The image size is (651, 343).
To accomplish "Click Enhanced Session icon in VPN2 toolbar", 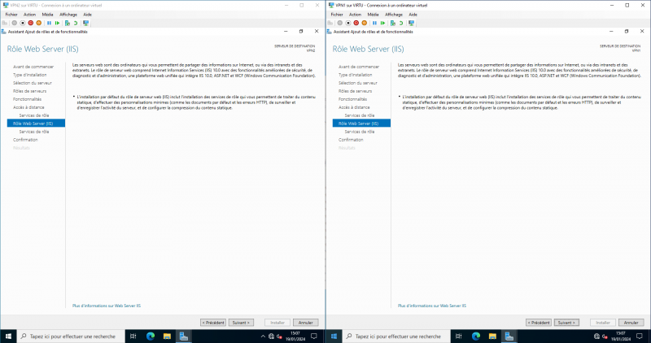I will pyautogui.click(x=86, y=24).
